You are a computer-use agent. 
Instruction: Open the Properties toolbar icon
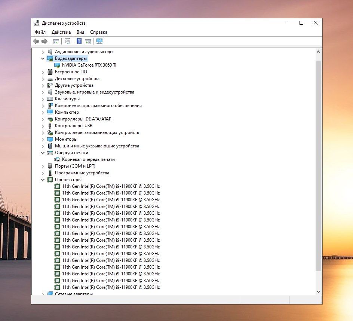(67, 41)
